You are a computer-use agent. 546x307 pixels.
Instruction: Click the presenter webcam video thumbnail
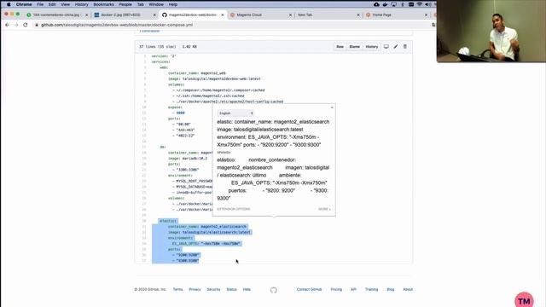click(491, 31)
